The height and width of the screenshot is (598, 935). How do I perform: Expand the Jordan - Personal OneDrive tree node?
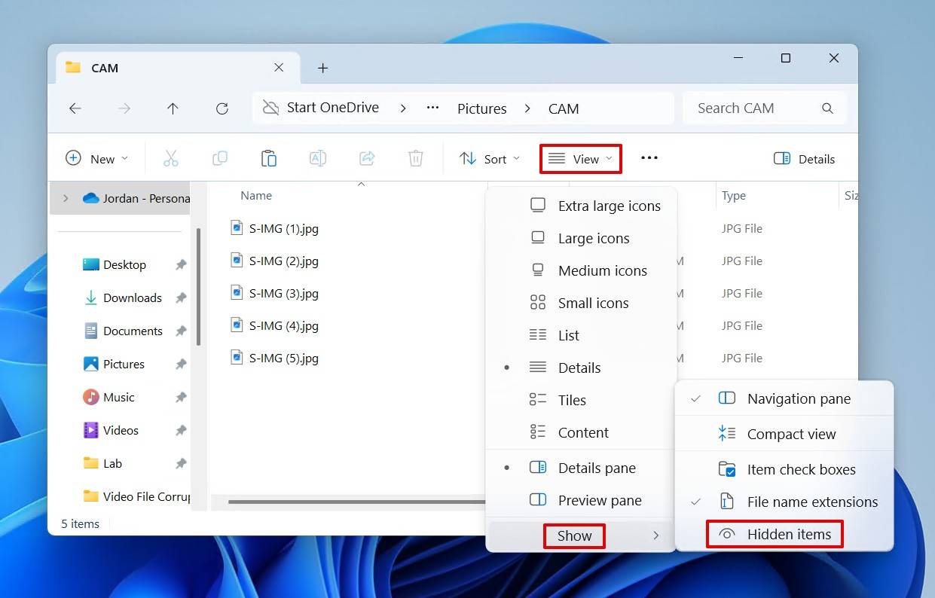(x=66, y=198)
